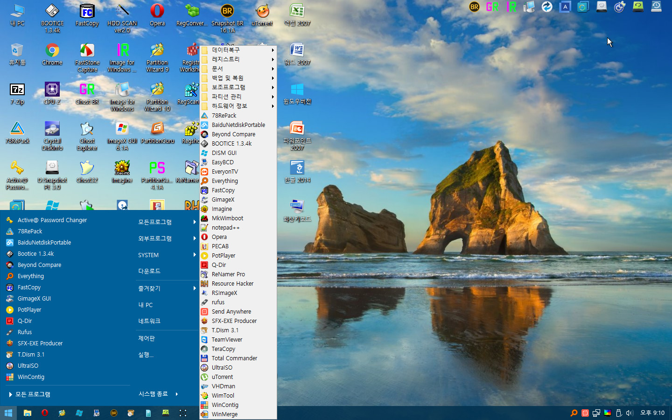672x420 pixels.
Task: Expand the 파티션 관리 submenu folder
Action: coord(238,97)
